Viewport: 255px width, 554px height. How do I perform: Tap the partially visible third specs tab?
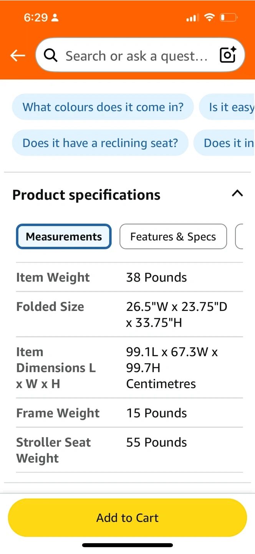point(240,237)
